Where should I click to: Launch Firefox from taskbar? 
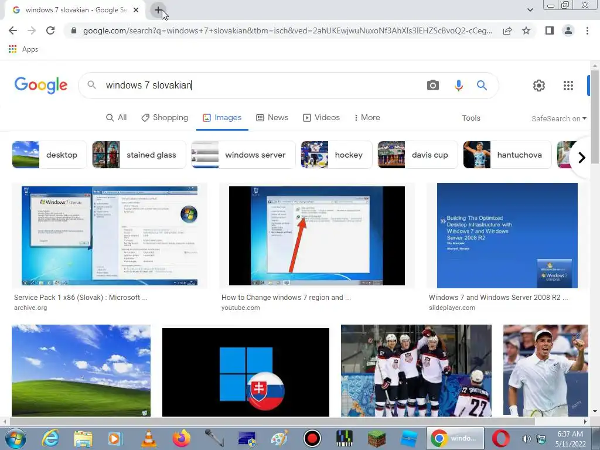tap(182, 438)
